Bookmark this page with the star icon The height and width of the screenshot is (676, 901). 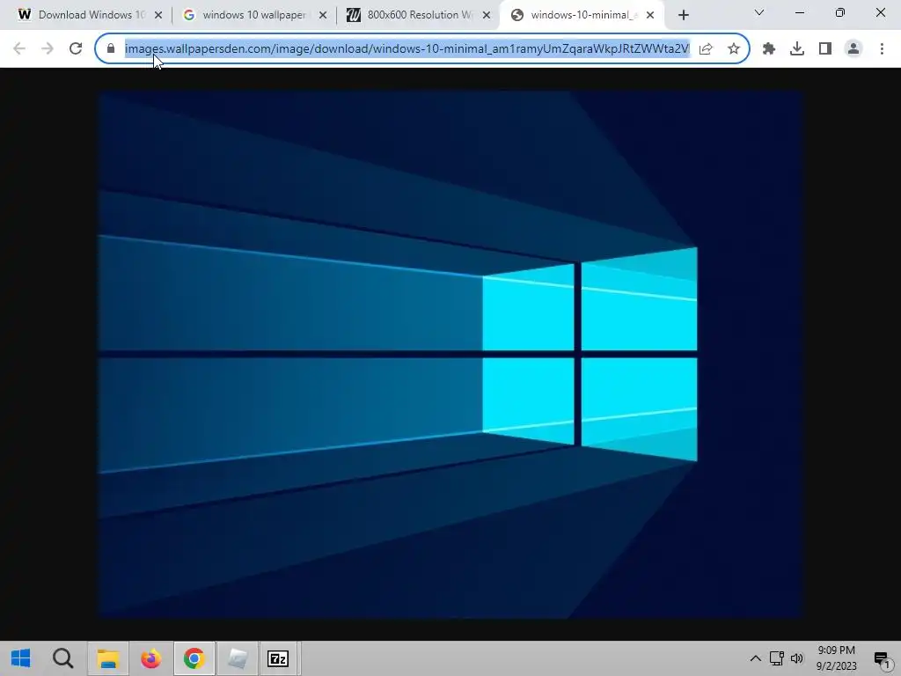tap(733, 49)
